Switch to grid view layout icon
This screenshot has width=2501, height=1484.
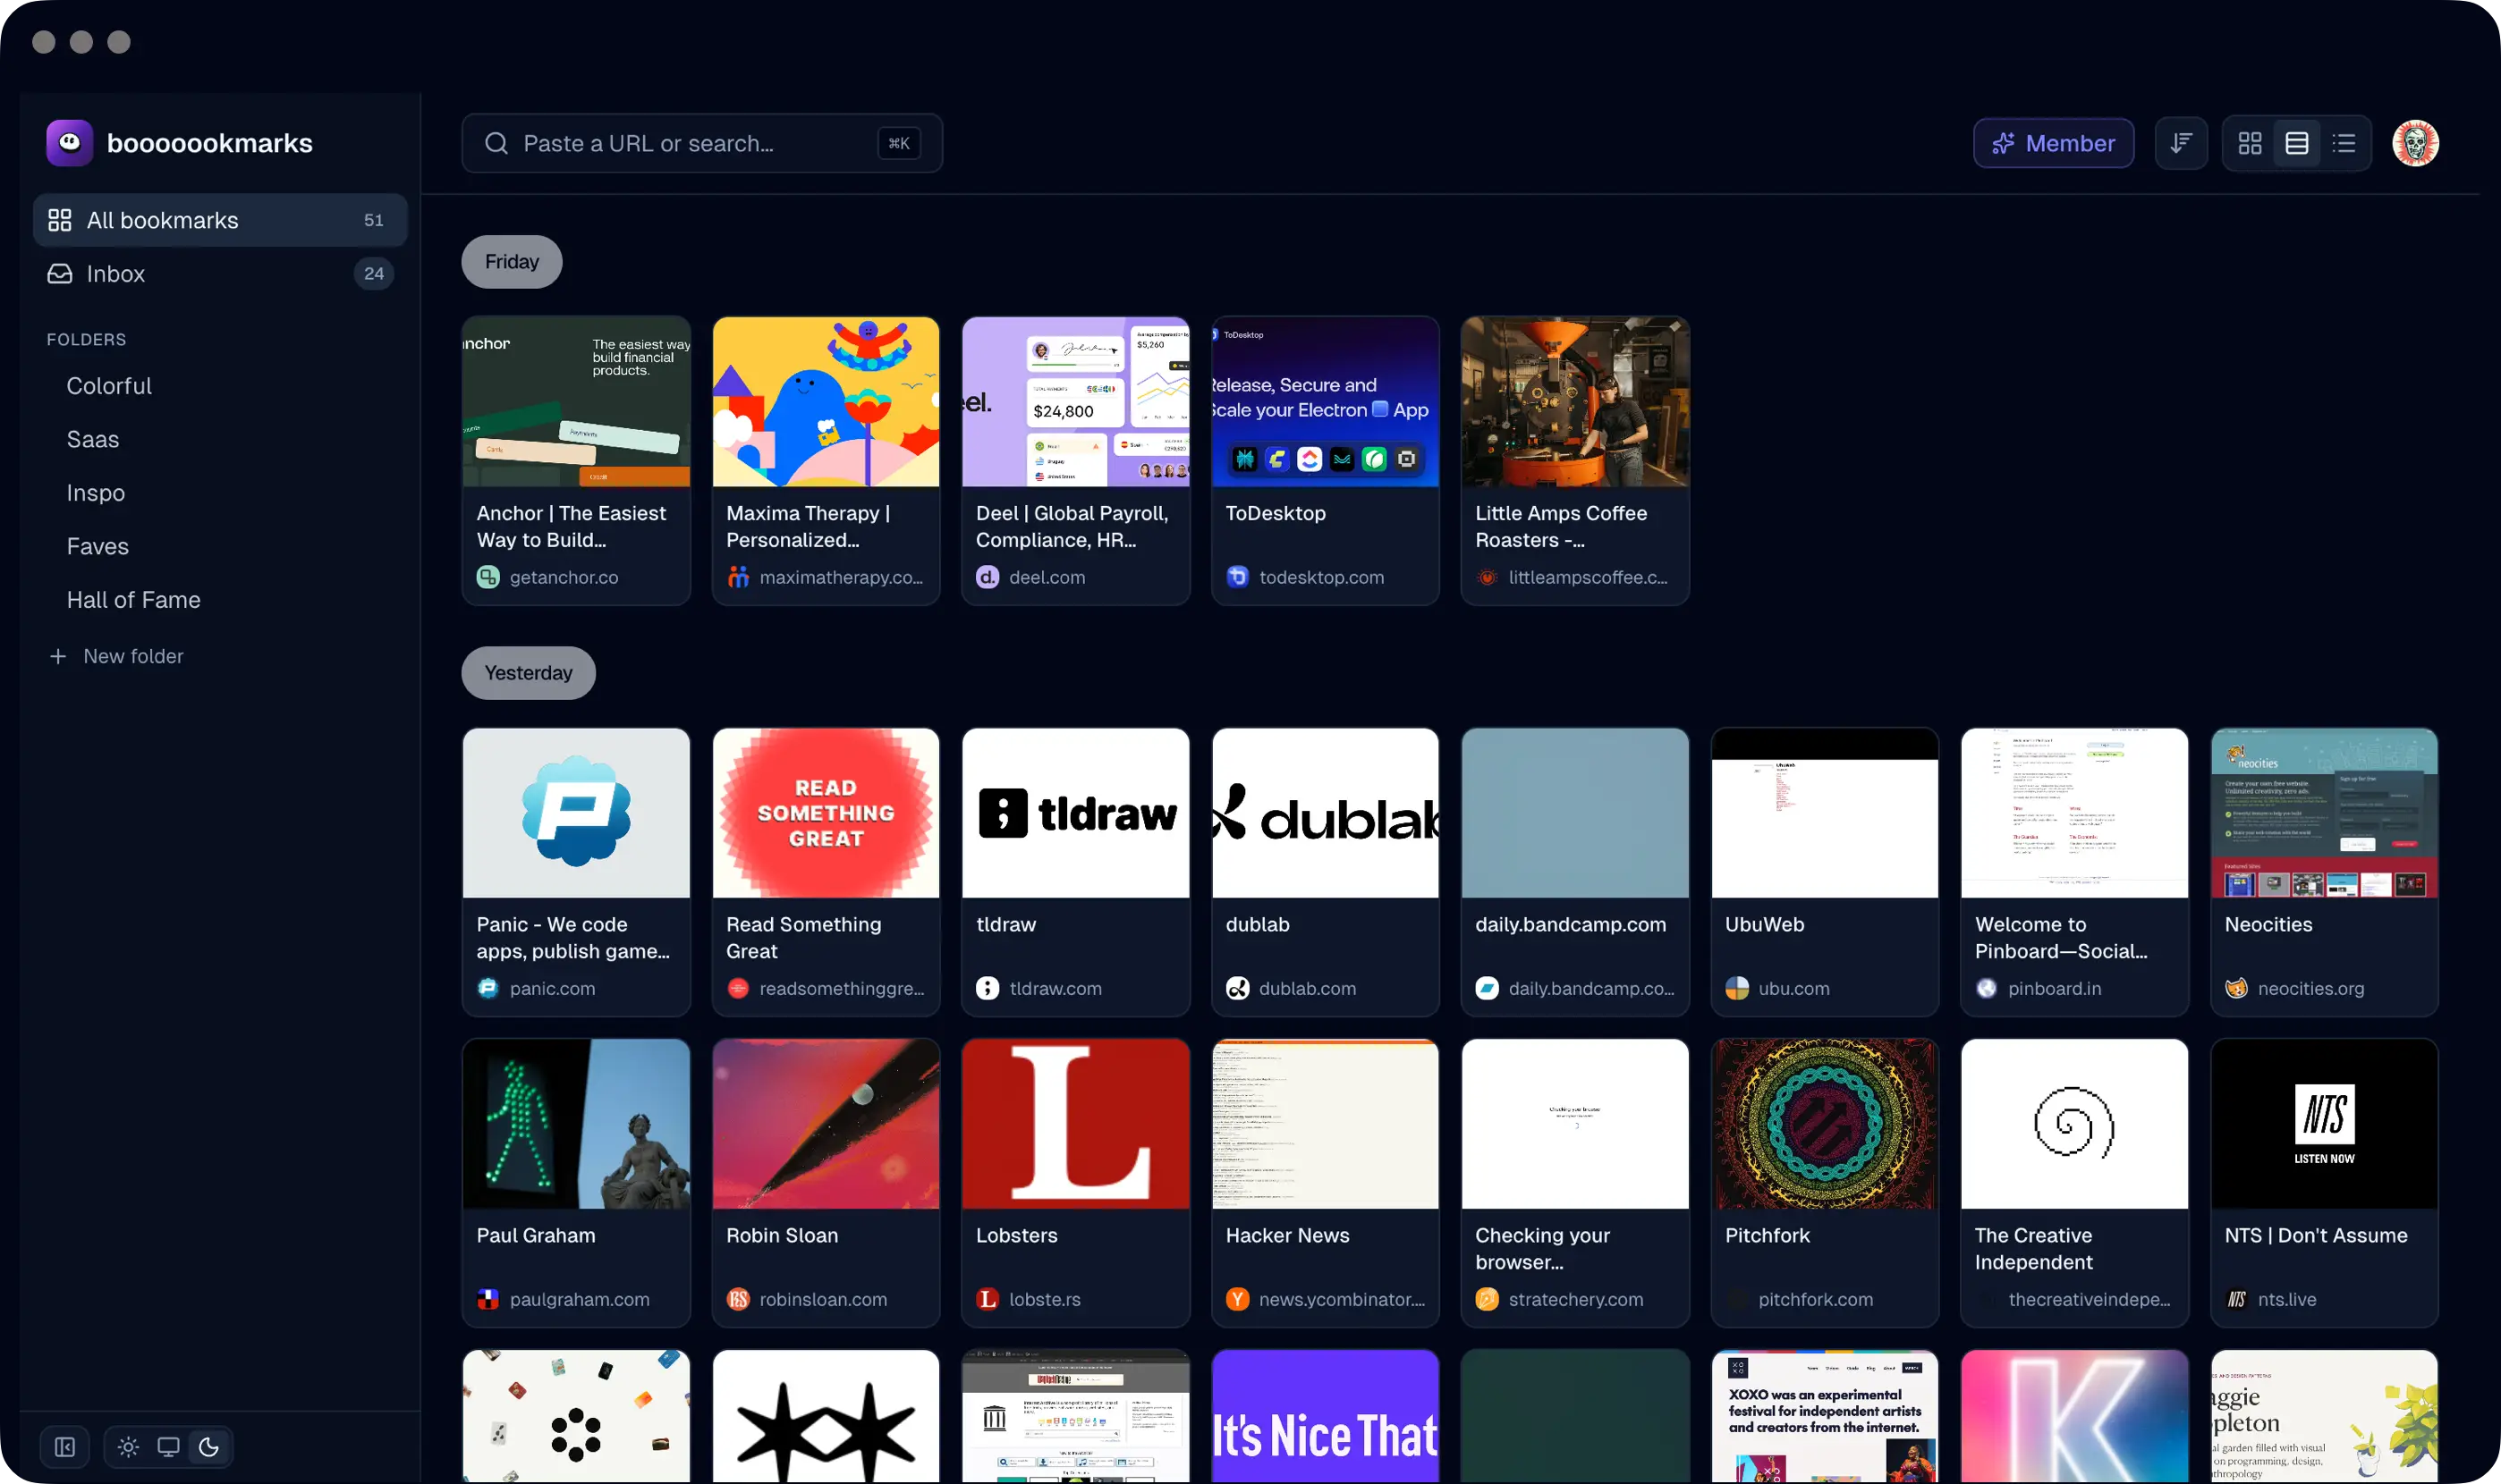(2250, 143)
